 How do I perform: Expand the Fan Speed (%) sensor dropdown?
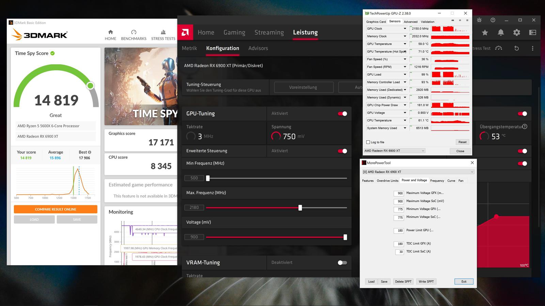point(405,59)
